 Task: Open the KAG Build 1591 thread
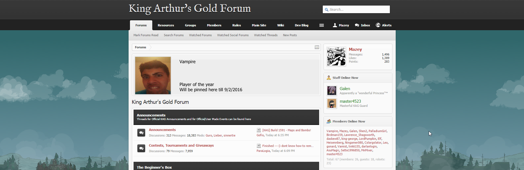click(x=286, y=130)
